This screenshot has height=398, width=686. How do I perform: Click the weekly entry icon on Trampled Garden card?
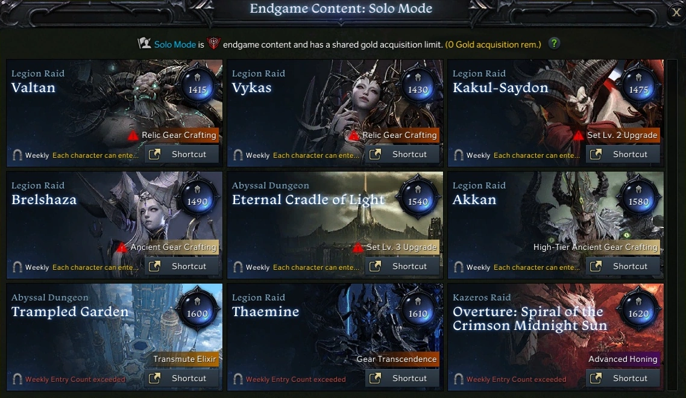coord(17,379)
